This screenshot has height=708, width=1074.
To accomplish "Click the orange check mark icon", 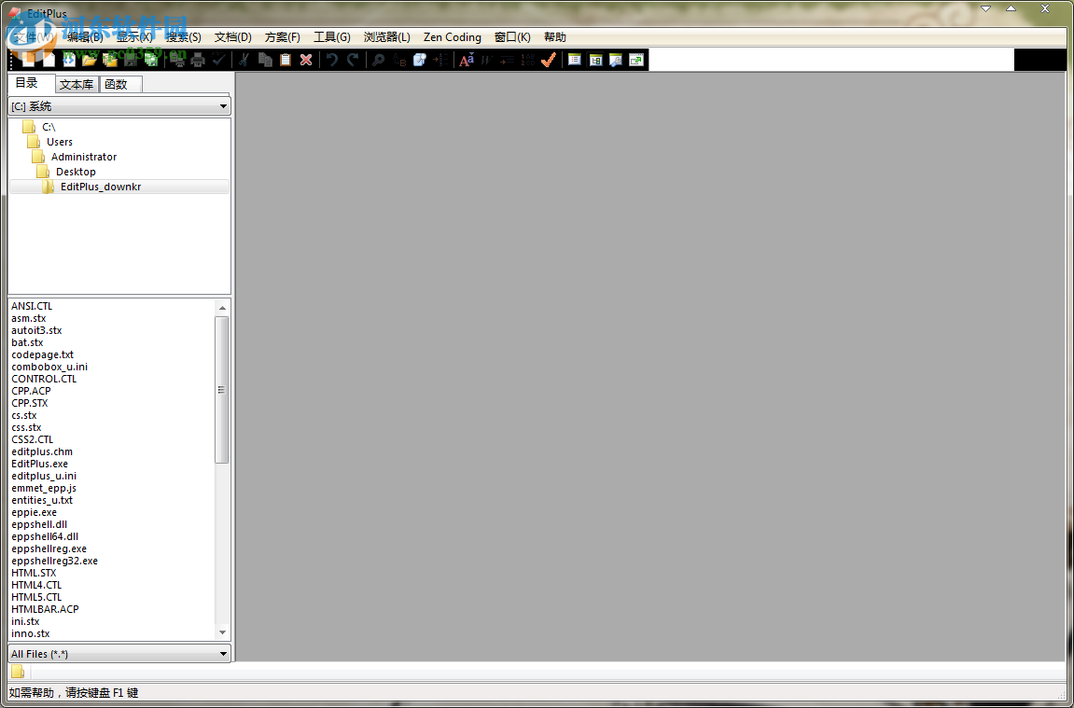I will click(x=548, y=61).
